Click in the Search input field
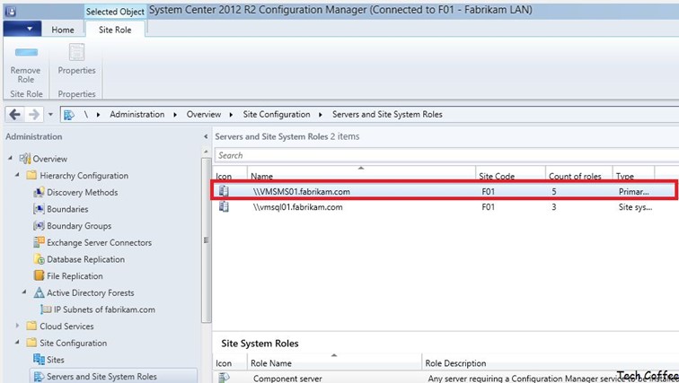The height and width of the screenshot is (383, 679). 446,155
